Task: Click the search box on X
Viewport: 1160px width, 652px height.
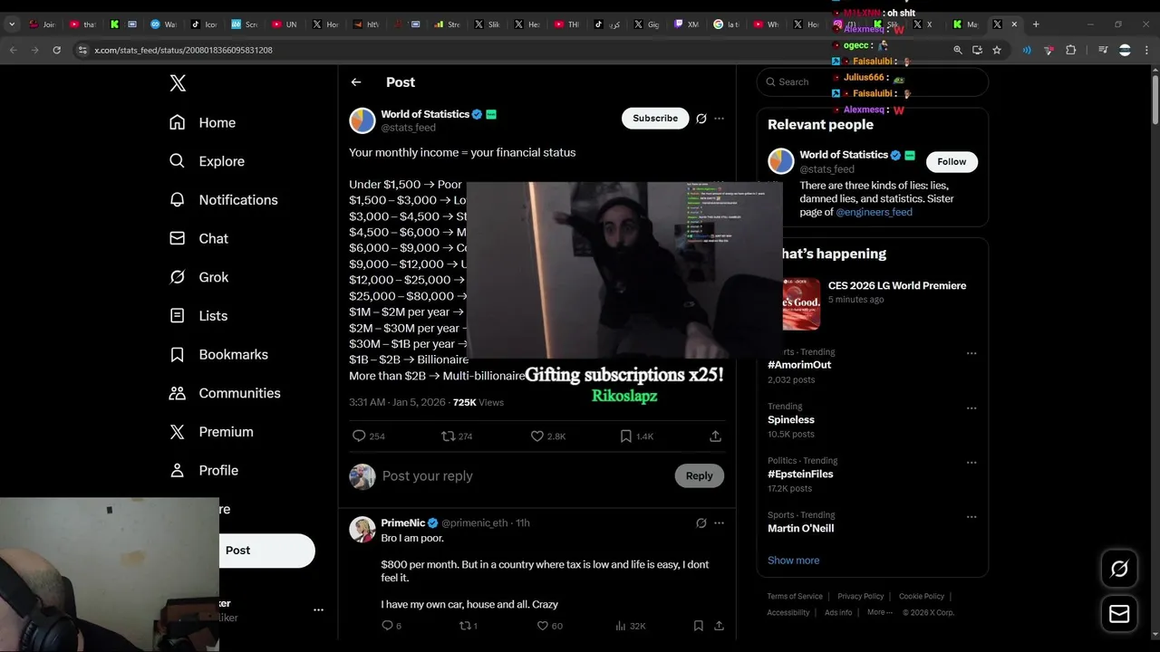Action: pyautogui.click(x=873, y=82)
